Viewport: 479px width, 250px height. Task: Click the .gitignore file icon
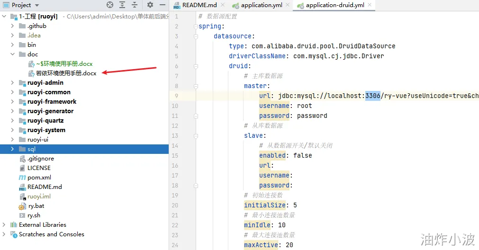[x=22, y=159]
